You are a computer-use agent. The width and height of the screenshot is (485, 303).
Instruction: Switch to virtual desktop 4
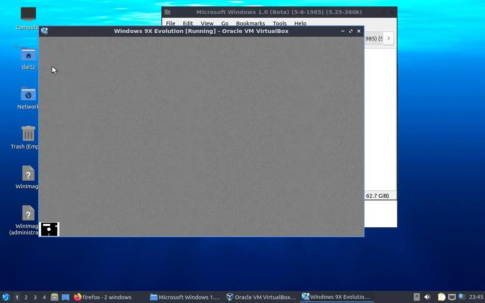tap(44, 297)
